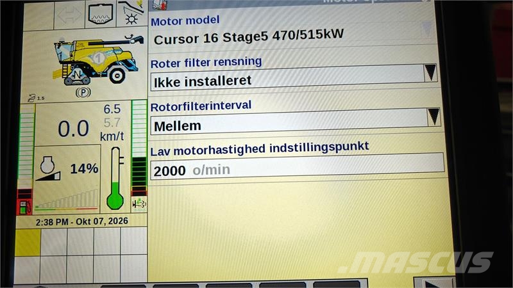Screen dimensions: 513x288
Task: Tap the km/t unit label
Action: tap(112, 136)
